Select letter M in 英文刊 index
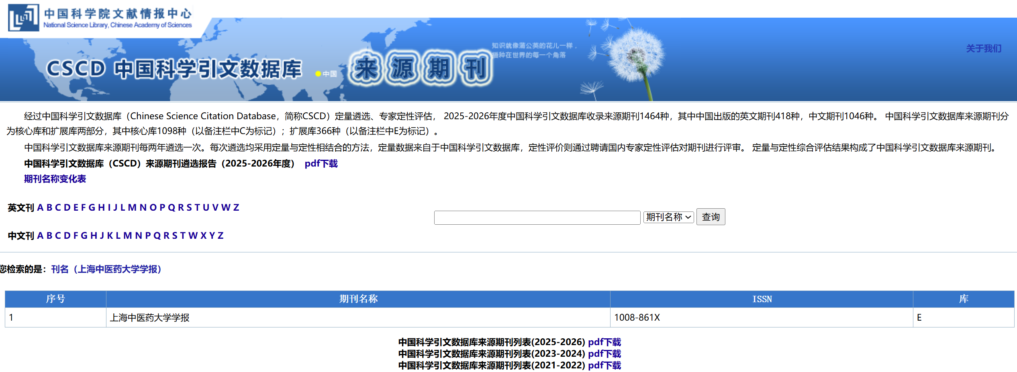 tap(132, 207)
